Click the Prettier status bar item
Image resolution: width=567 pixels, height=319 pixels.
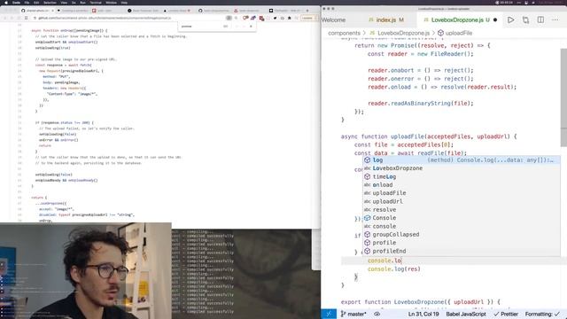pos(506,314)
